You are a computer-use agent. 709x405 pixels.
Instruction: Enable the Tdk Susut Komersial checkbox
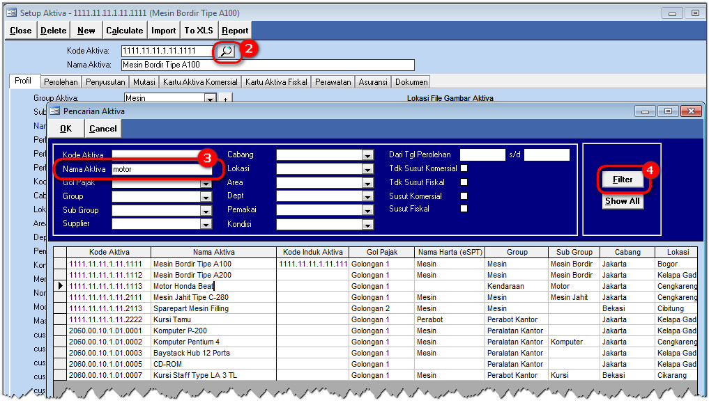pos(464,168)
